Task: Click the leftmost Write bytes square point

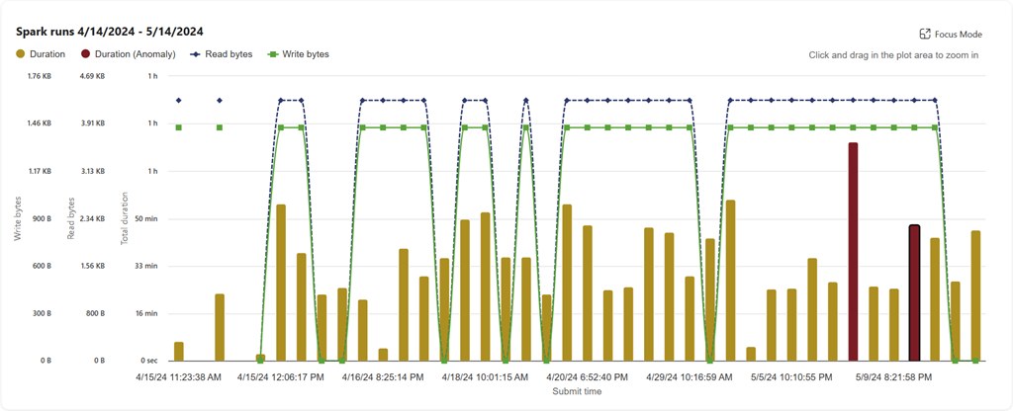Action: (179, 127)
